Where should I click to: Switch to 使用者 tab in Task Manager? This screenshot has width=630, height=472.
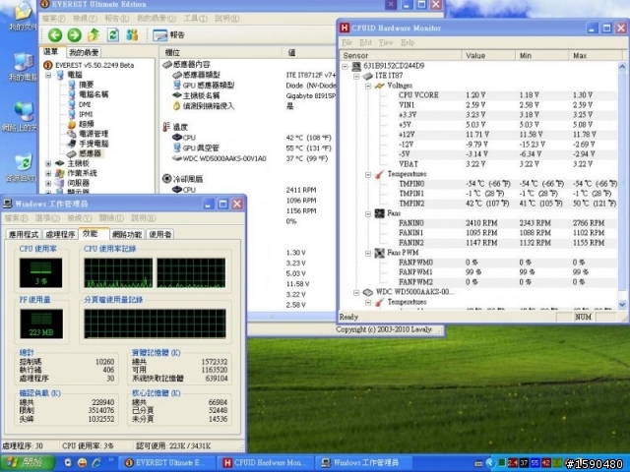pos(159,234)
